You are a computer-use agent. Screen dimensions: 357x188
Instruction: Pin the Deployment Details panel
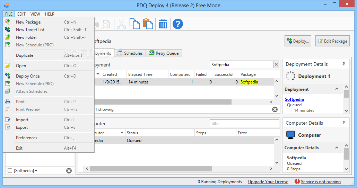point(343,64)
